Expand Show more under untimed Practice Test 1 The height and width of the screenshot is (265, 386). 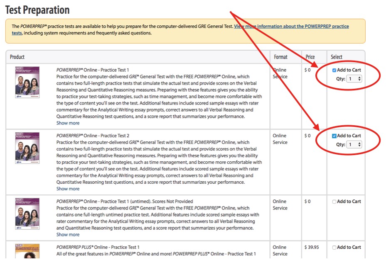(x=68, y=235)
